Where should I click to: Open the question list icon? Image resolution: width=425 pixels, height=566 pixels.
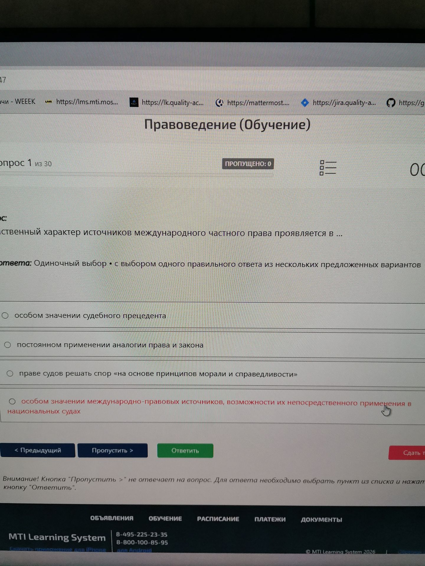(328, 168)
